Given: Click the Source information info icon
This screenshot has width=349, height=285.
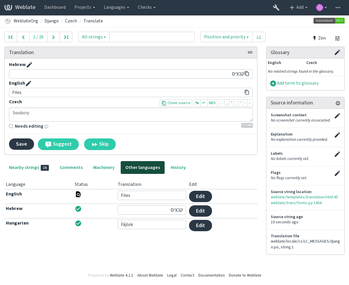Looking at the screenshot, I should click(x=338, y=103).
